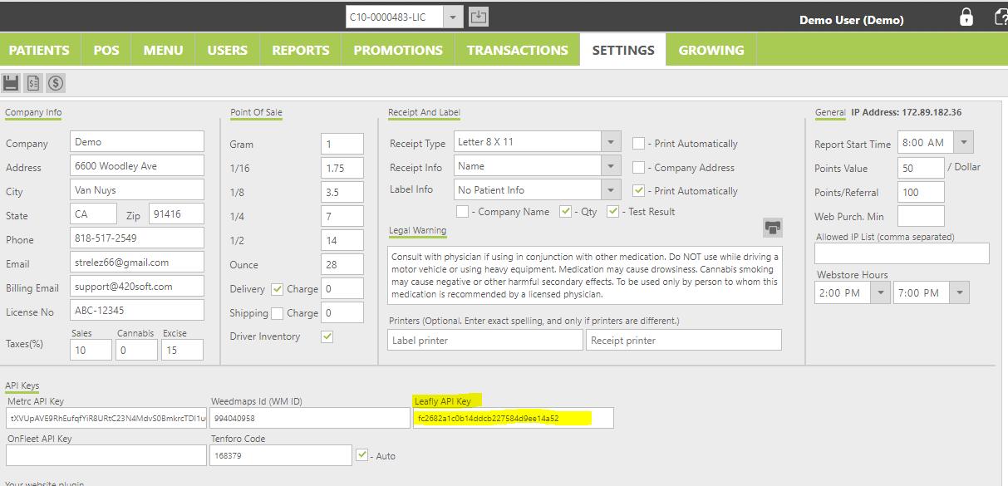Open Report Start Time dropdown

click(x=963, y=143)
